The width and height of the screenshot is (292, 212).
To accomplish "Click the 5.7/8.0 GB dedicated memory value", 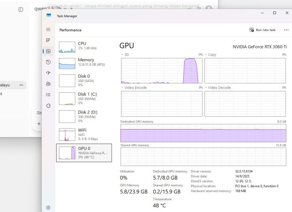I will pos(165,178).
